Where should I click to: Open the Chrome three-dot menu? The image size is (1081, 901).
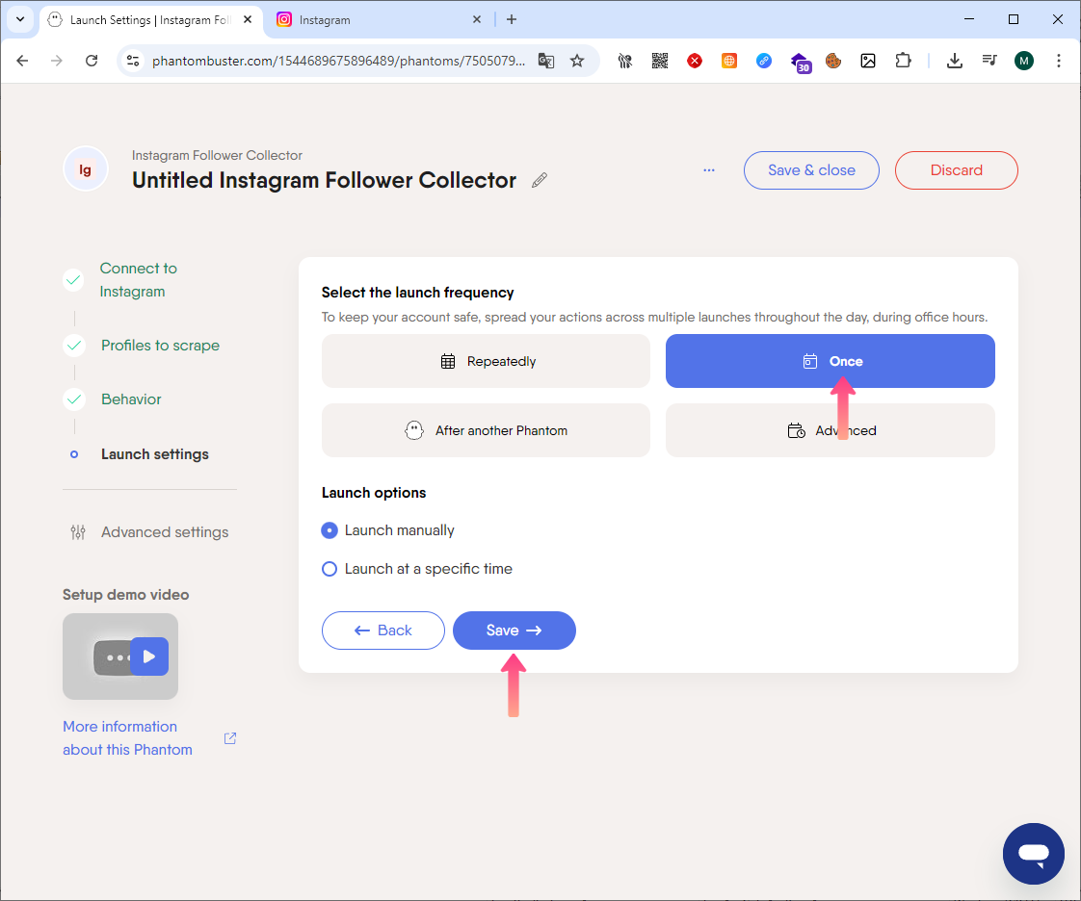(1058, 61)
